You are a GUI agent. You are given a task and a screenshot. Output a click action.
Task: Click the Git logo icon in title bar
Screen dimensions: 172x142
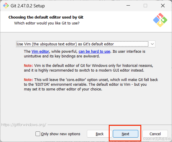point(6,6)
